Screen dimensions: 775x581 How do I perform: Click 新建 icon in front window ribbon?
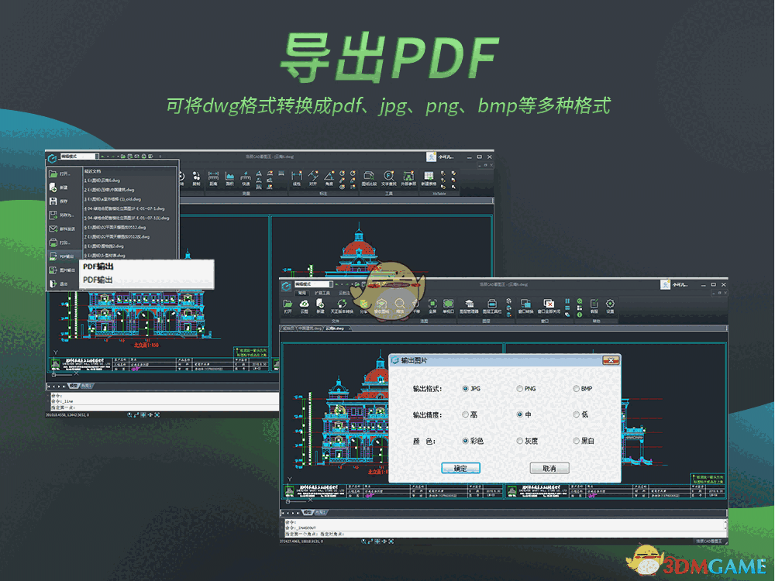[320, 306]
